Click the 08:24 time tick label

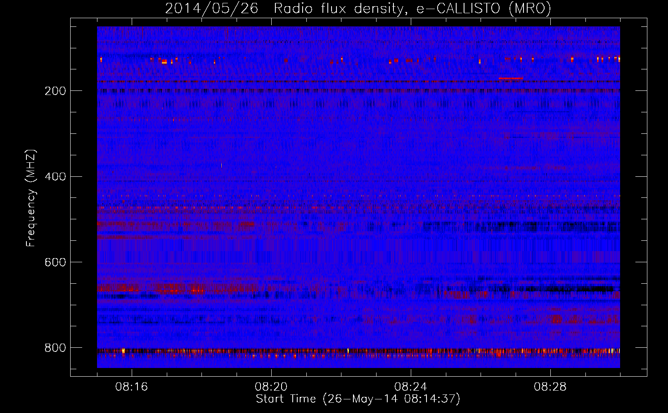coord(411,387)
